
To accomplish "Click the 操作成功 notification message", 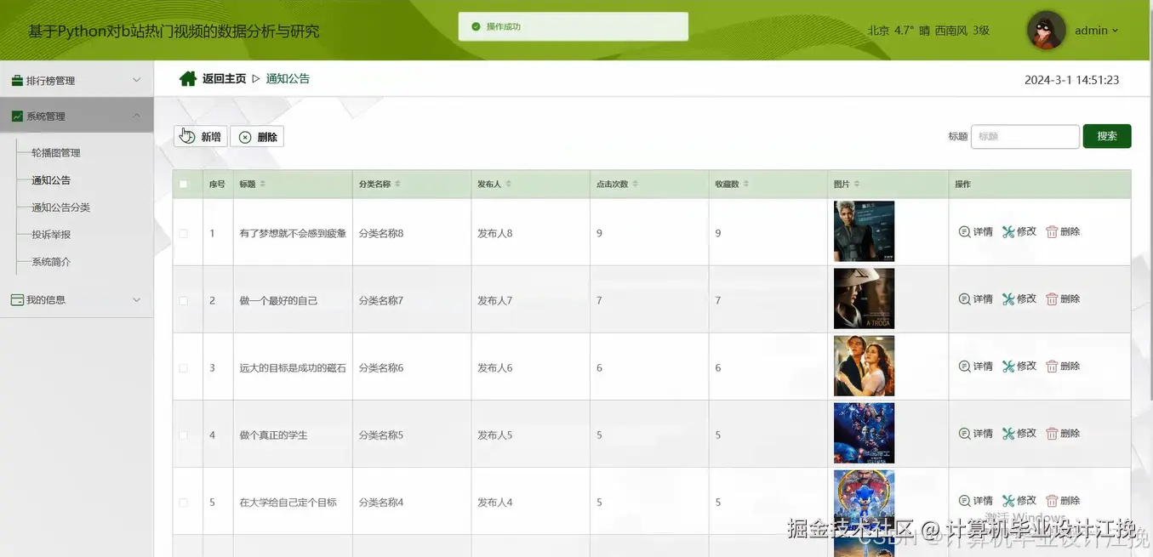I will tap(574, 26).
